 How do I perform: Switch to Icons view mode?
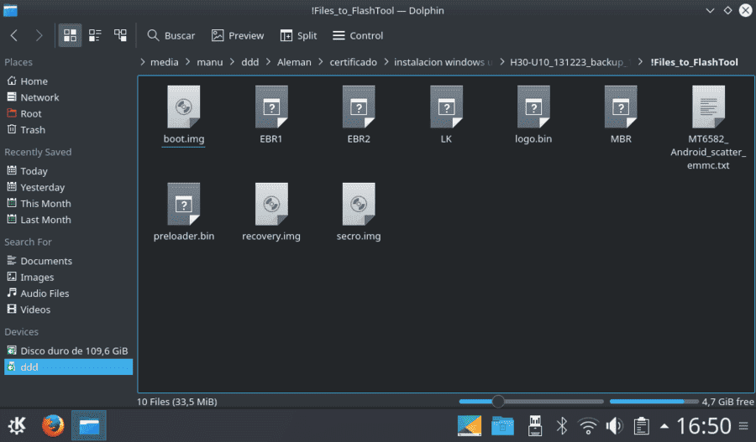[70, 35]
